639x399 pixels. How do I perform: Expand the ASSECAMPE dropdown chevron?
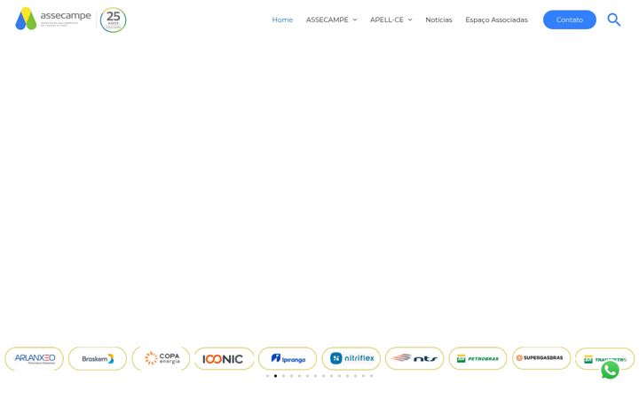click(x=354, y=20)
